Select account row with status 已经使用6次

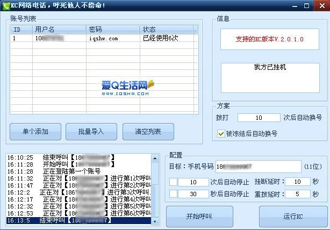click(x=104, y=38)
